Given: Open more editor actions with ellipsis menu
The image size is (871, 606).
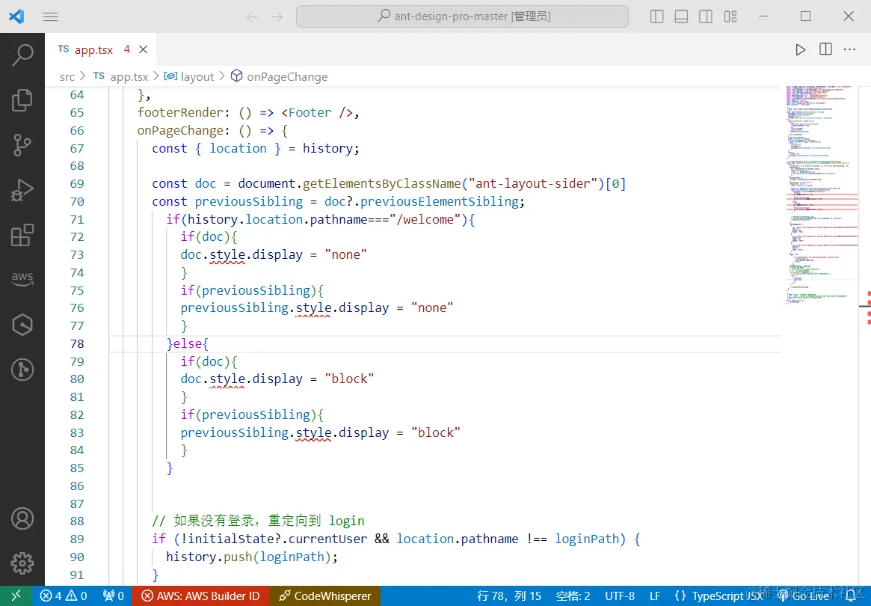Looking at the screenshot, I should pyautogui.click(x=849, y=49).
